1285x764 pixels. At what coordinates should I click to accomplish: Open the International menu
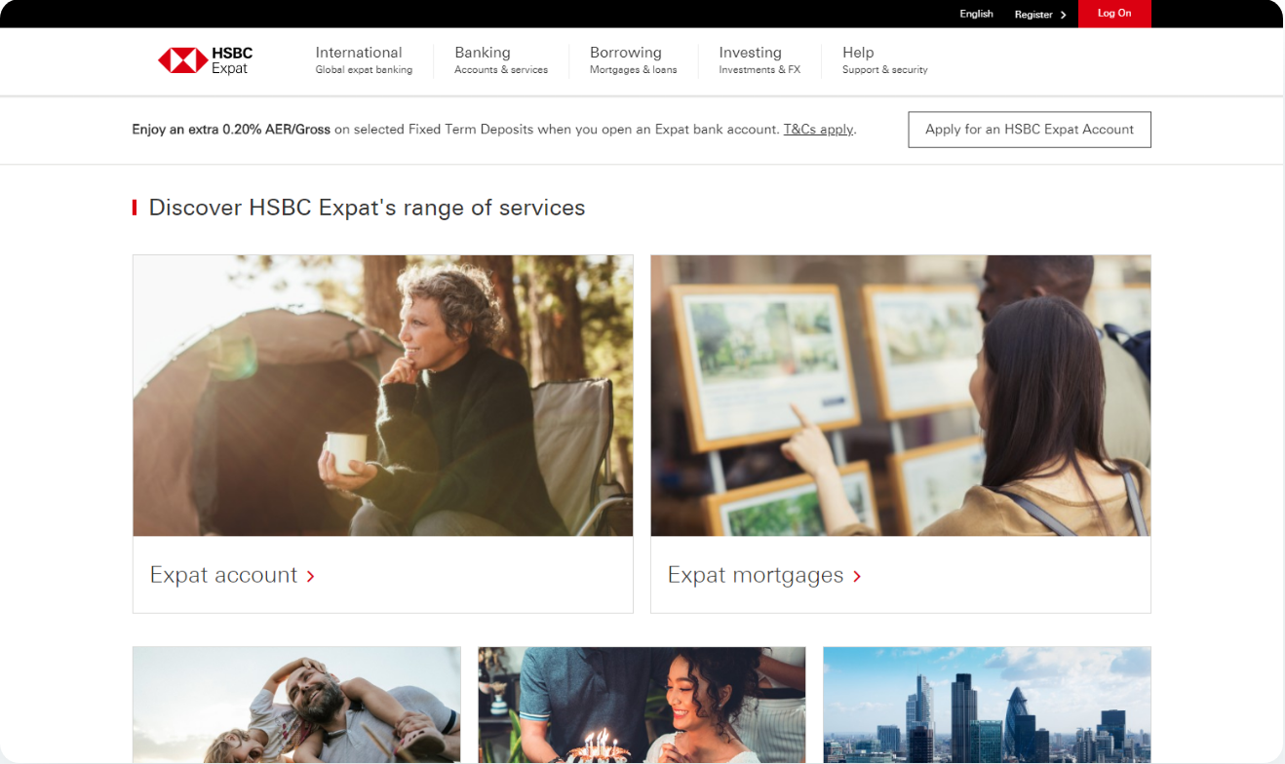pos(364,60)
